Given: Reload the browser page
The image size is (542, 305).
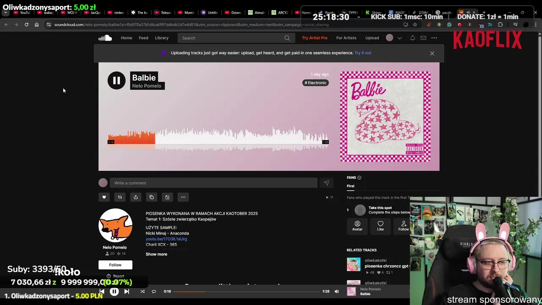Looking at the screenshot, I should point(26,25).
